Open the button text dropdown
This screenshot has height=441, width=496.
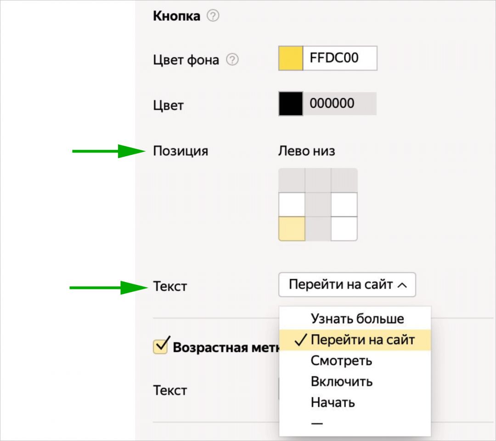(347, 285)
